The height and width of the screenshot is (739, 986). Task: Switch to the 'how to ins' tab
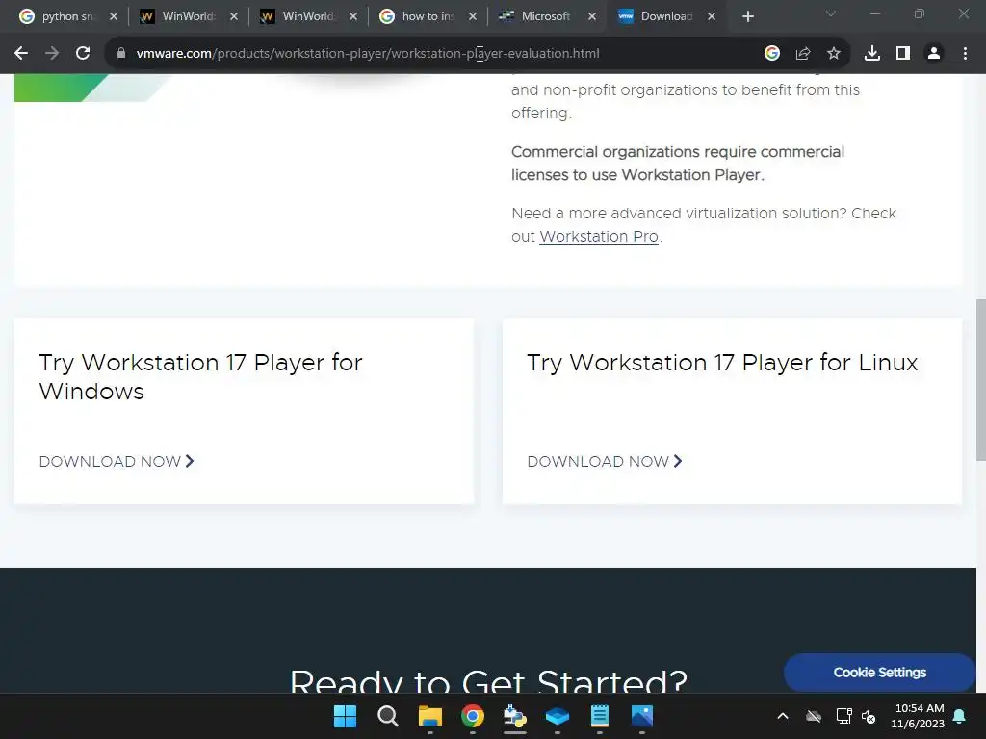pyautogui.click(x=416, y=17)
